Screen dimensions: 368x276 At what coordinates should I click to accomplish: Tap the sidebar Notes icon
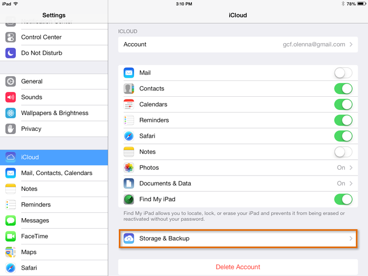[11, 189]
